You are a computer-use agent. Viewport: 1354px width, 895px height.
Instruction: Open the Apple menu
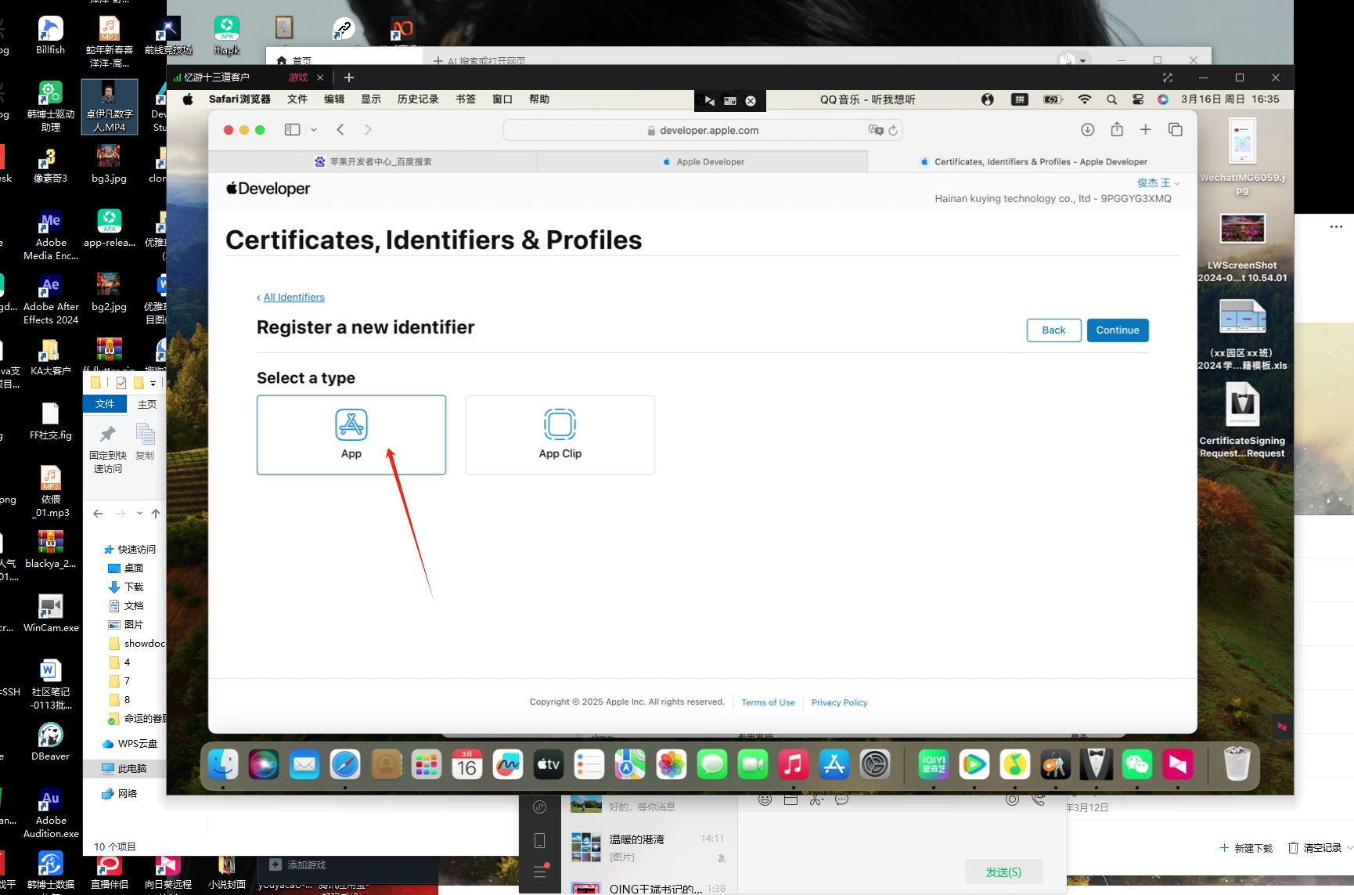[188, 99]
